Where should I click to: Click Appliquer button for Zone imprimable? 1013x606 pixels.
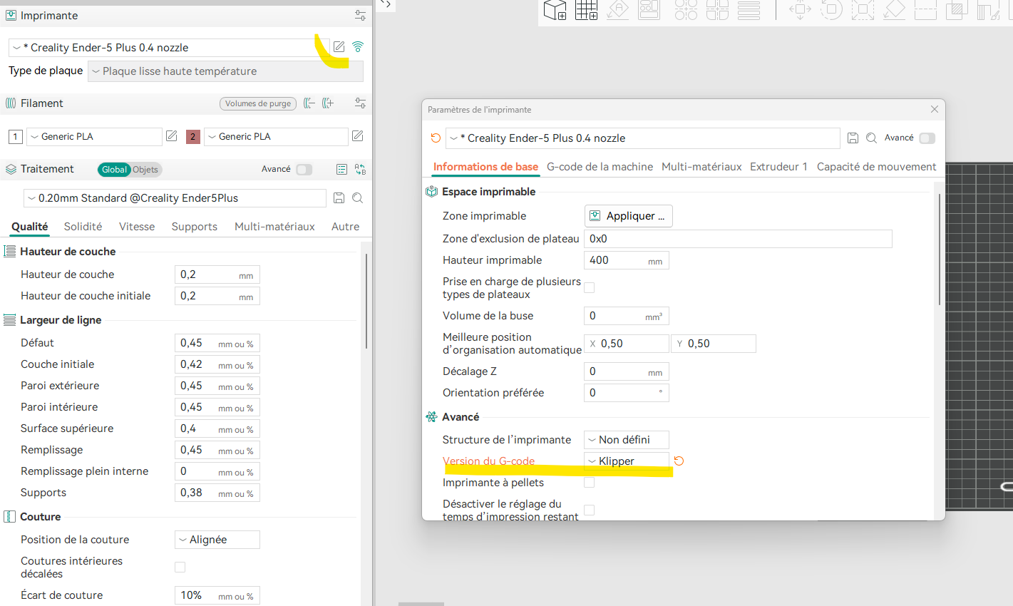(629, 216)
